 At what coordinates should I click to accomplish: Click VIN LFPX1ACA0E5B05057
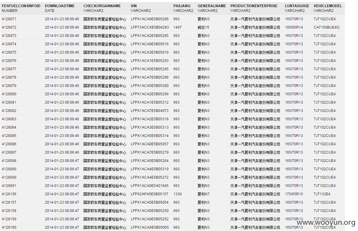click(x=150, y=144)
